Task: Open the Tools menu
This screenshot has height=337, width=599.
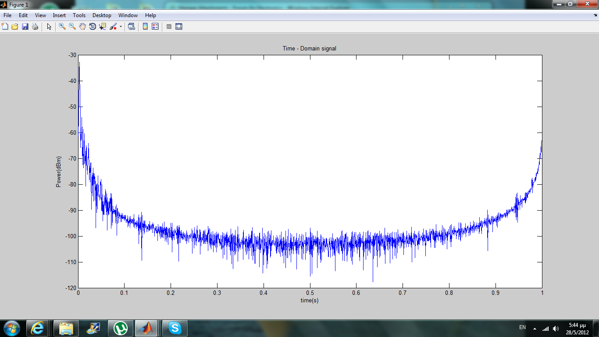Action: pos(79,15)
